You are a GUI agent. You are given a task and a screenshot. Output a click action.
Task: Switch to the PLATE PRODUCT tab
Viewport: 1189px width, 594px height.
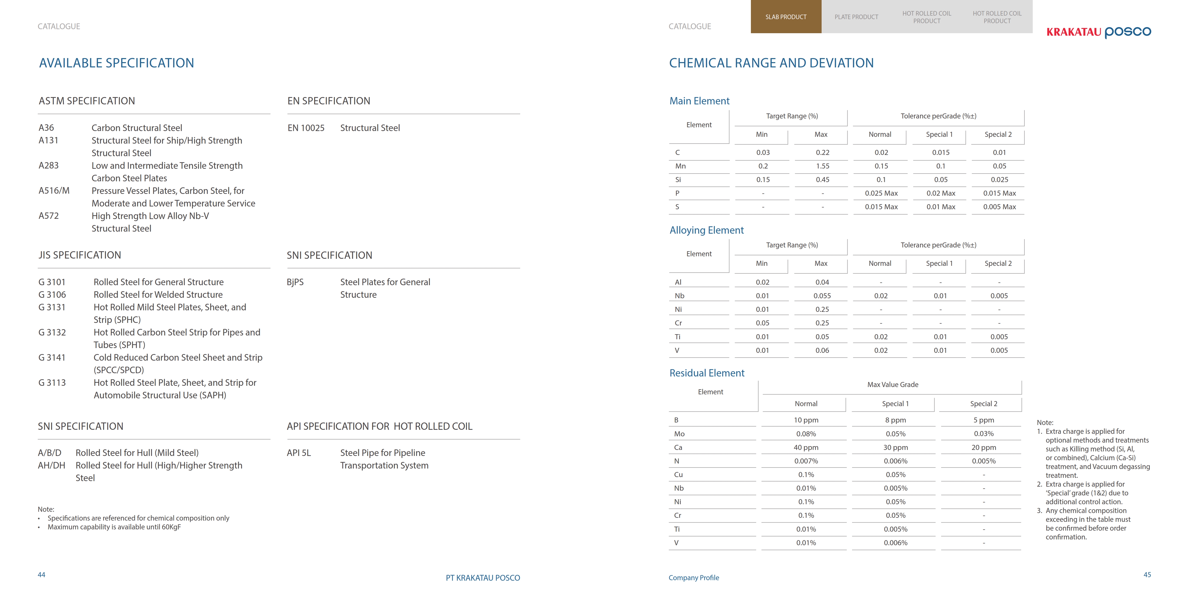(856, 17)
